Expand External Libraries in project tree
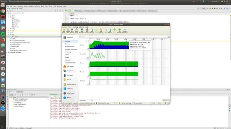The image size is (231, 129). point(7,53)
